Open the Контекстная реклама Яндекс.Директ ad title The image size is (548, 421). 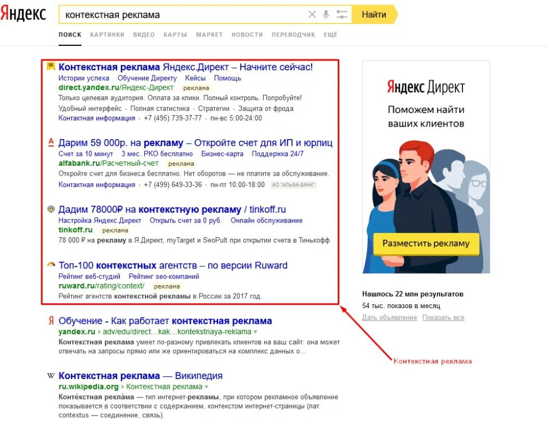pos(186,67)
